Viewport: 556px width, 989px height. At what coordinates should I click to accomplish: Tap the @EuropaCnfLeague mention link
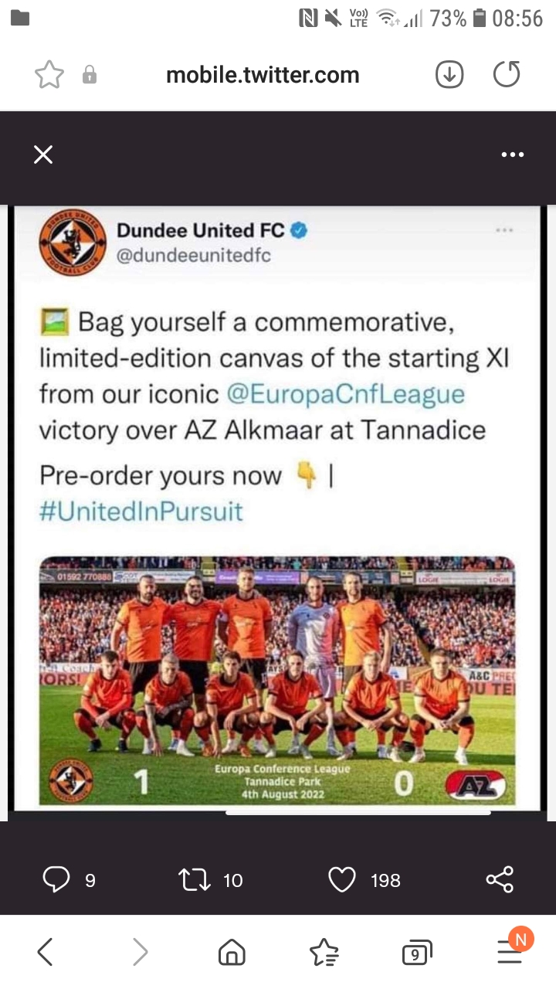345,394
